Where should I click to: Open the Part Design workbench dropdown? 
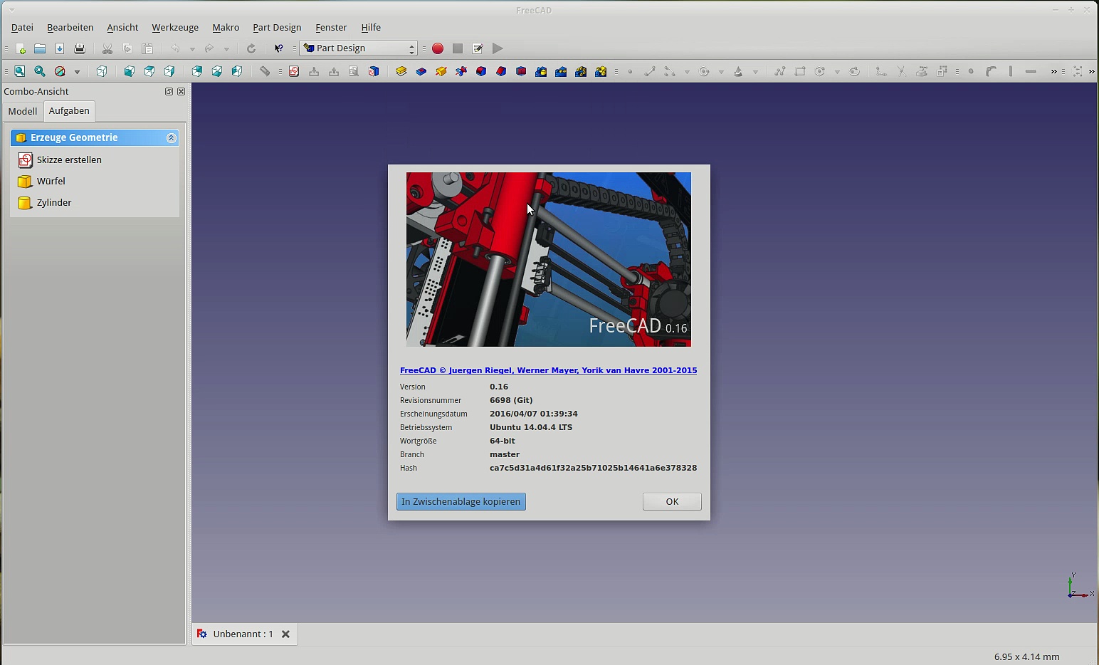tap(359, 48)
